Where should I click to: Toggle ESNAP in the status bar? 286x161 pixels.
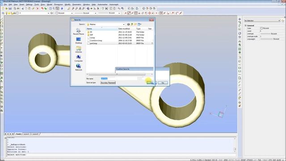(243, 160)
